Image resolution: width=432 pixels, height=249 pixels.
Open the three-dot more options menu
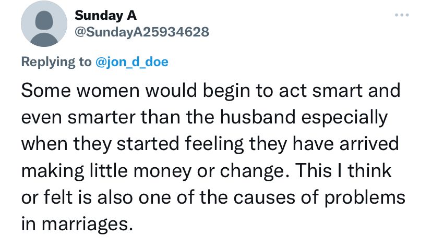click(402, 15)
